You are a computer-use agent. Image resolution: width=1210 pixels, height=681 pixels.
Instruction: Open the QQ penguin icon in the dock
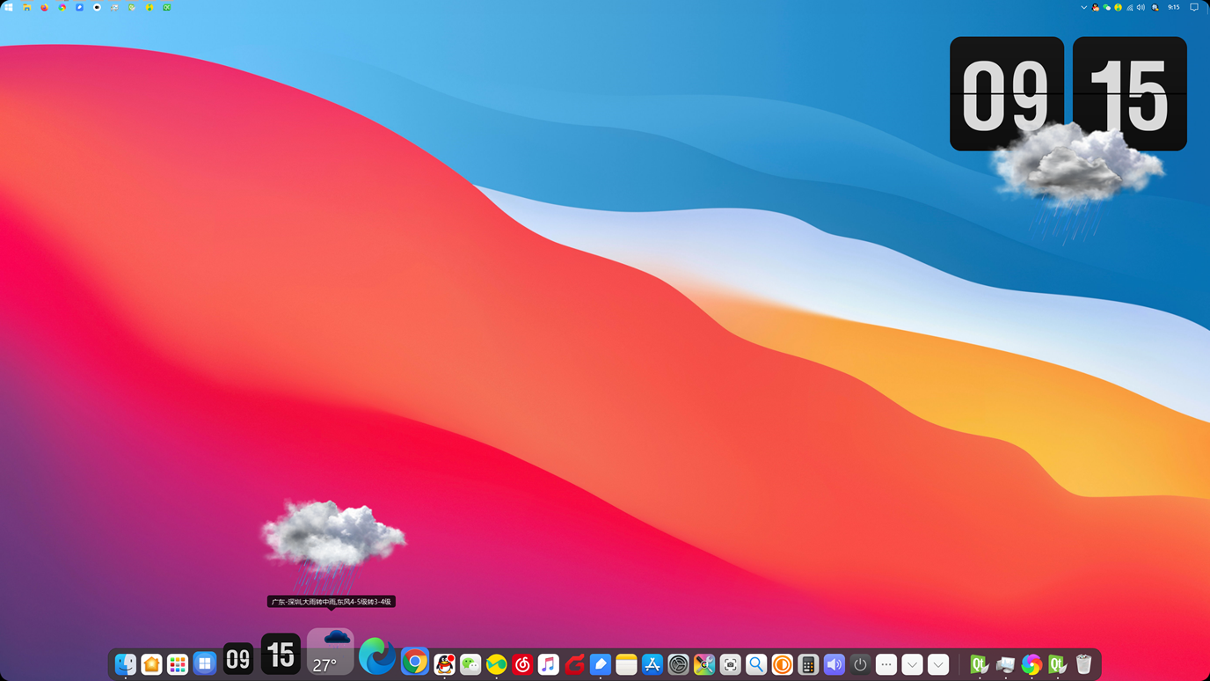click(x=444, y=664)
